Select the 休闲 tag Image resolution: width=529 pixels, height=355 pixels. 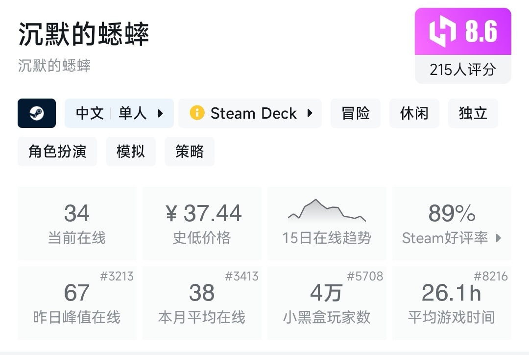pyautogui.click(x=414, y=113)
